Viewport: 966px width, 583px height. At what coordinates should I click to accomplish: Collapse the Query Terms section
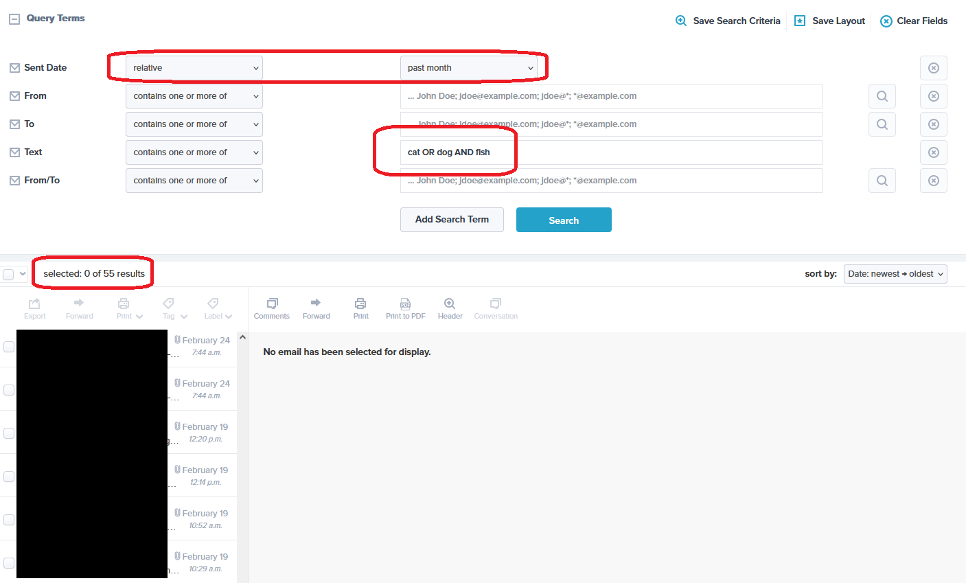click(14, 19)
